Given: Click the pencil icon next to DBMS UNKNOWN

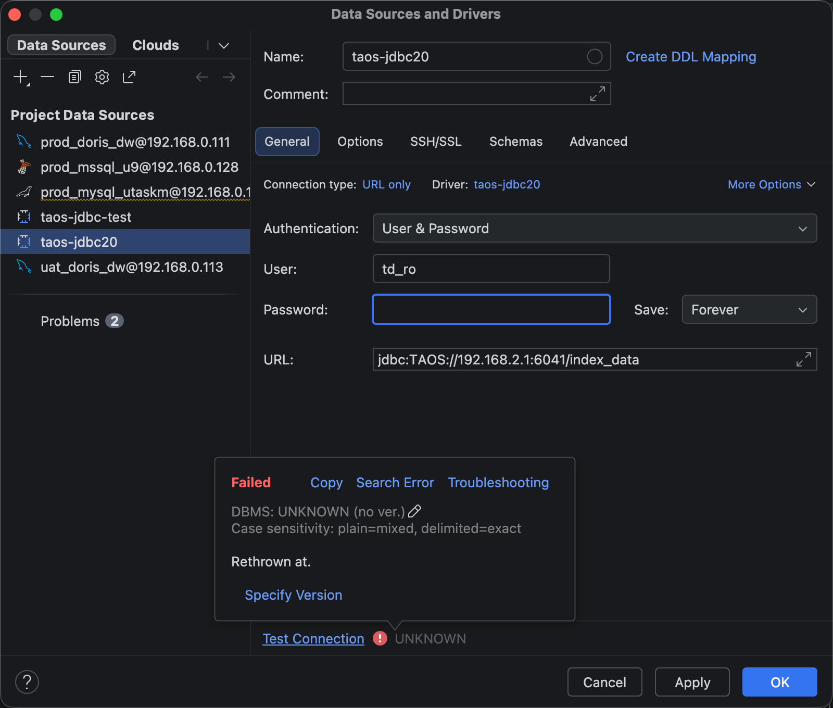Looking at the screenshot, I should [x=414, y=512].
